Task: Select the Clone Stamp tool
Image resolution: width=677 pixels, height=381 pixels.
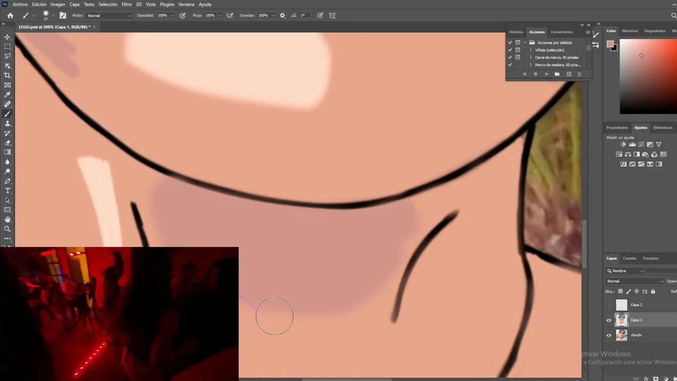Action: [x=7, y=123]
